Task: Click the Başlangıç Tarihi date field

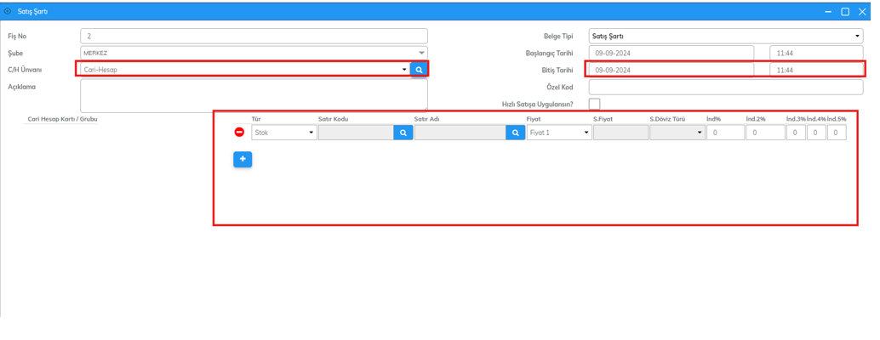Action: 671,53
